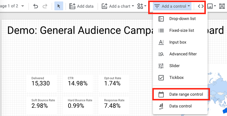The width and height of the screenshot is (227, 116).
Task: Click the Add data icon
Action: pos(72,6)
